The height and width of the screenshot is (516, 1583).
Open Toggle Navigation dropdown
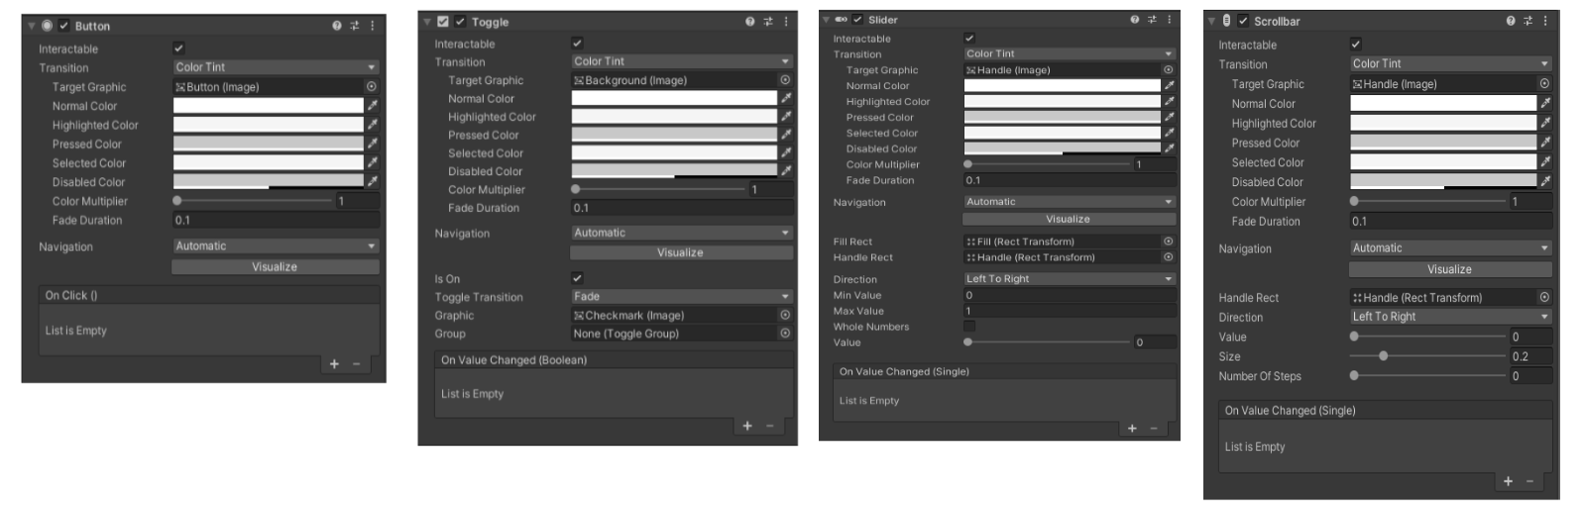682,233
